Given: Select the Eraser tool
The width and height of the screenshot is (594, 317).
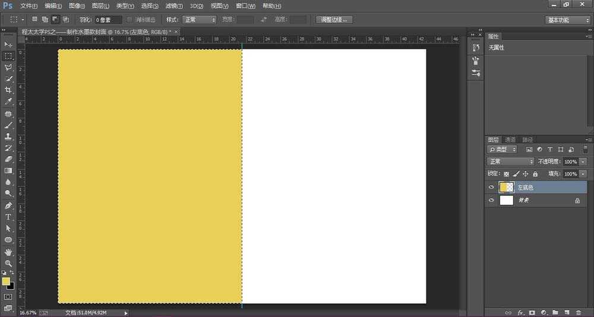Looking at the screenshot, I should pos(8,159).
